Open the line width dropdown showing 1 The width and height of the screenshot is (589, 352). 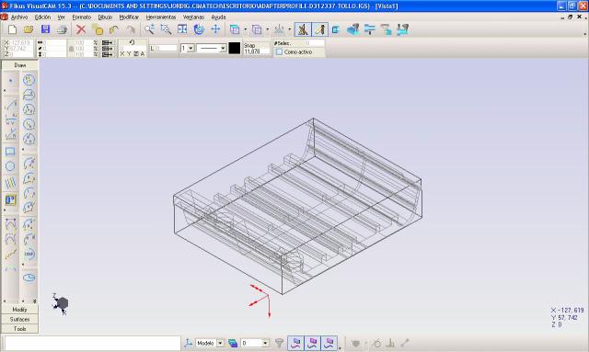(x=187, y=48)
